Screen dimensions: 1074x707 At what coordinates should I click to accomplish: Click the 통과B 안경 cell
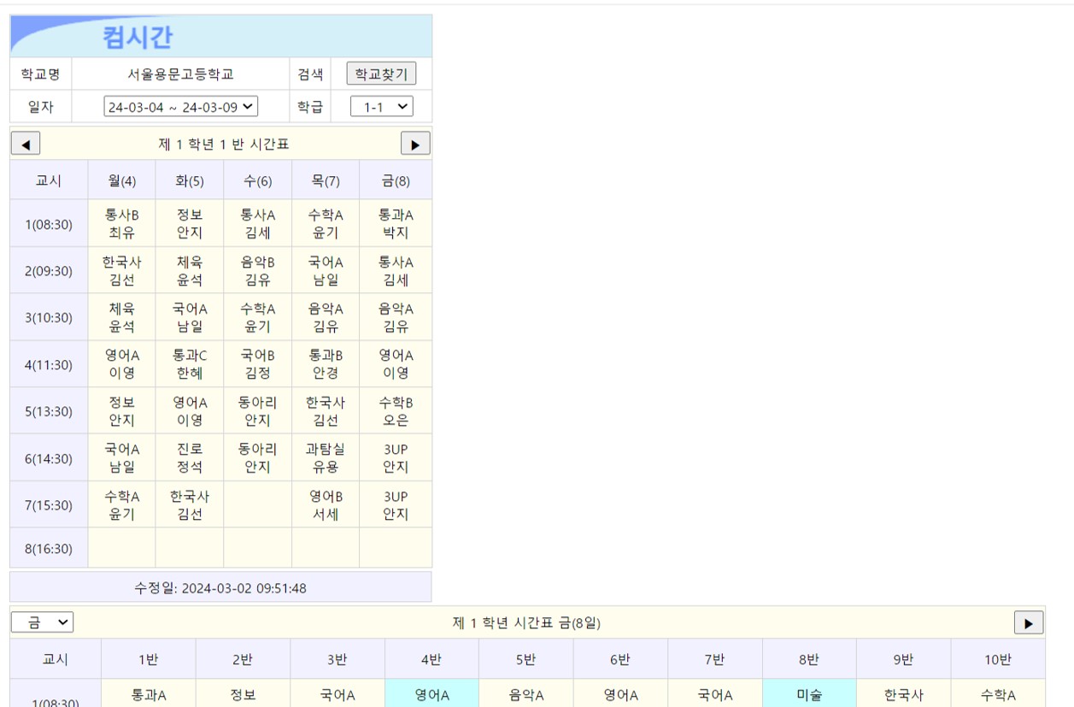pos(326,364)
